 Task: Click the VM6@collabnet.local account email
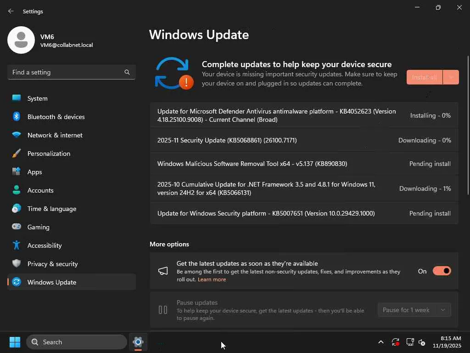click(x=67, y=45)
